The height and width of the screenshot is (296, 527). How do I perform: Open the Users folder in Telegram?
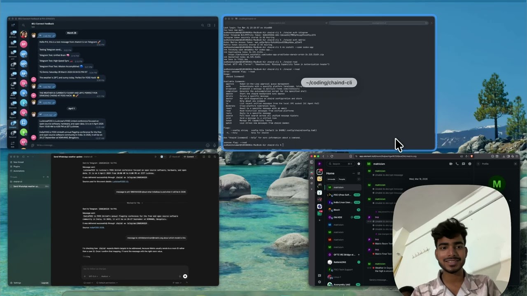pos(13,65)
